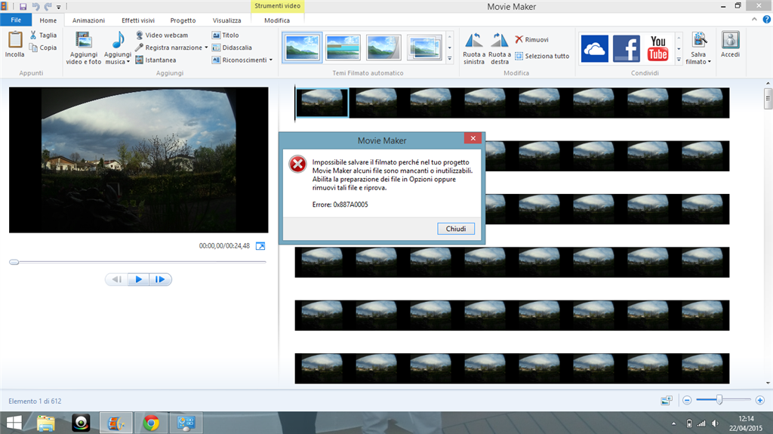
Task: Click the Accedi sign-in icon
Action: click(x=730, y=41)
